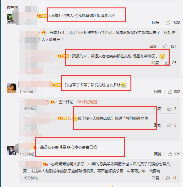Click 回复 next to 127 likes

pos(153,46)
